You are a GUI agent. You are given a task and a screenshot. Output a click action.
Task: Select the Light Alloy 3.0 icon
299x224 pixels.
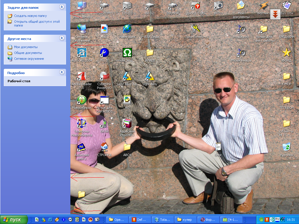tap(127, 76)
